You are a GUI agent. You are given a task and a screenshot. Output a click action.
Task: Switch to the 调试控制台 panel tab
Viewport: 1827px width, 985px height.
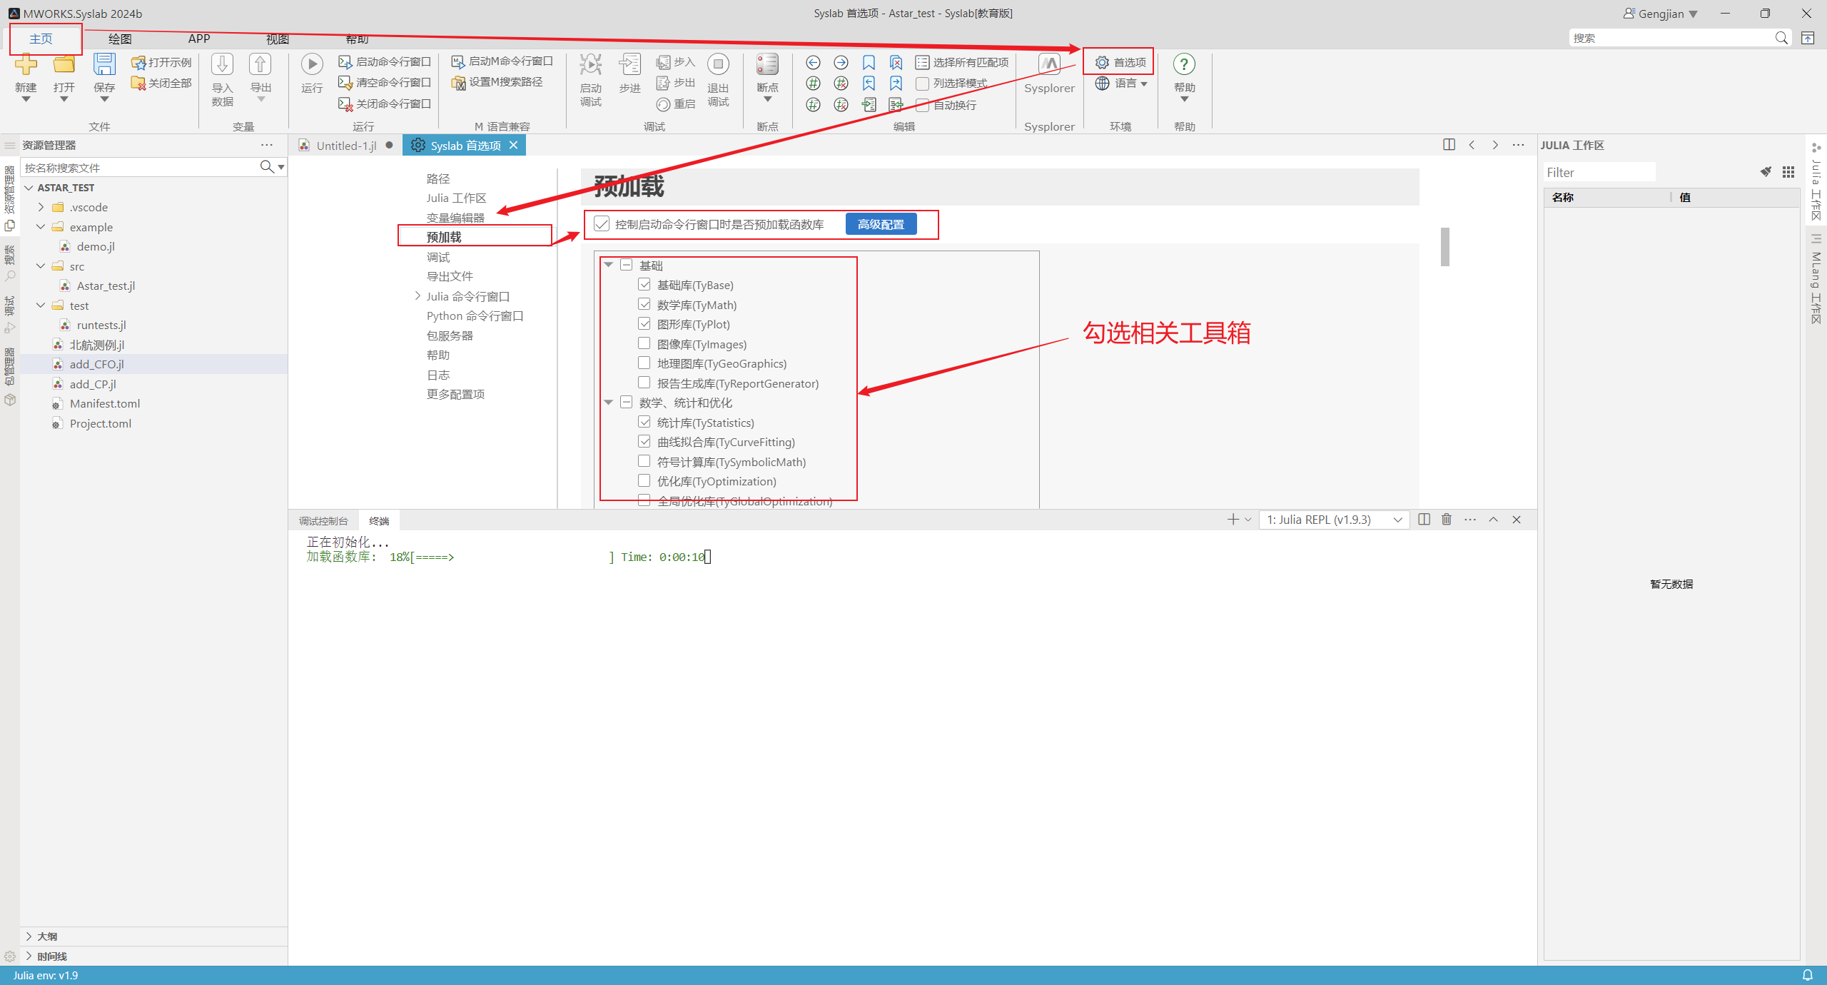coord(323,521)
